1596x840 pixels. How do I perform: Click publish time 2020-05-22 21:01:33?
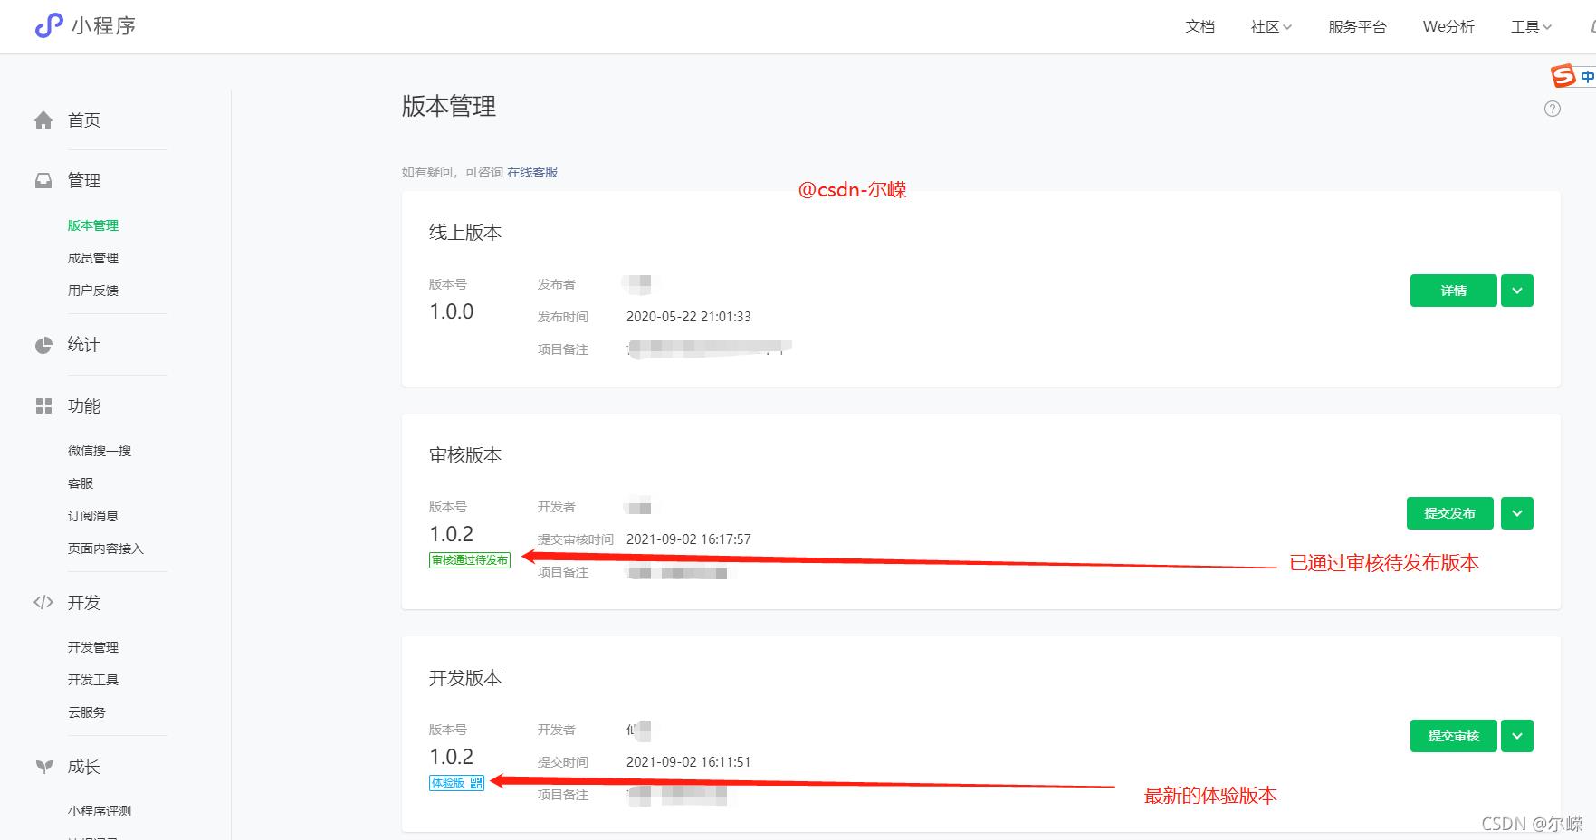(x=689, y=317)
